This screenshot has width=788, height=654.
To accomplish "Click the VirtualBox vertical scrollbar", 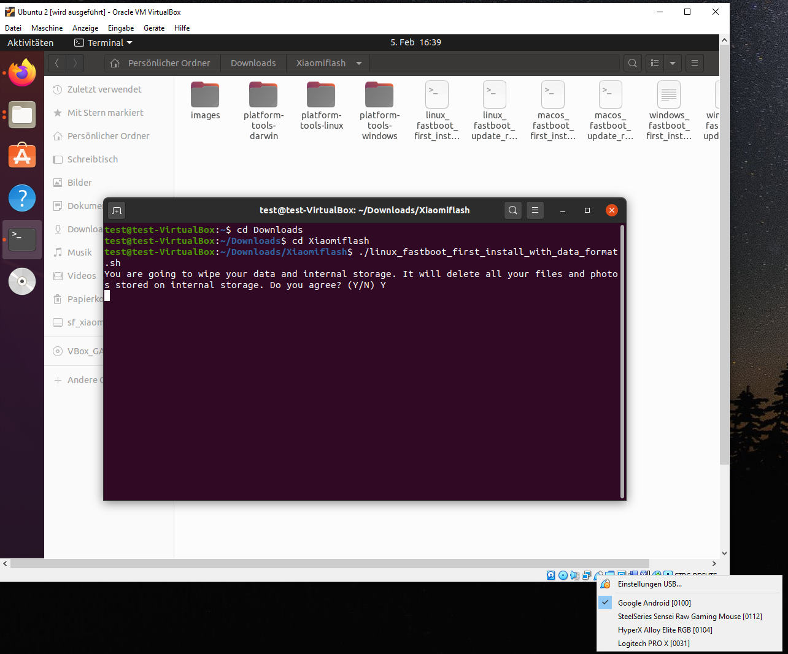I will coord(724,254).
